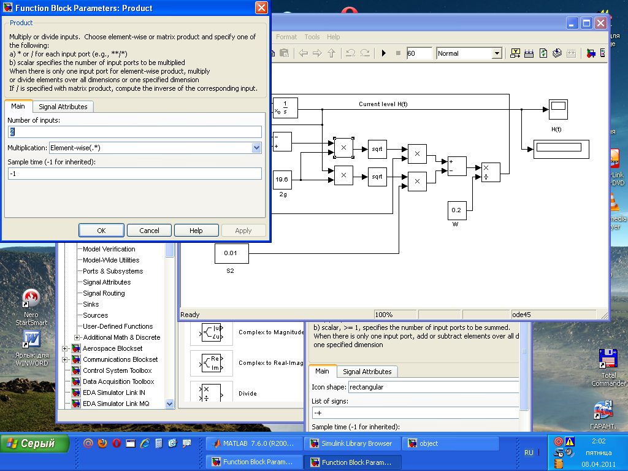Viewport: 628px width, 471px height.
Task: Click the paste icon in model toolbar
Action: point(285,53)
